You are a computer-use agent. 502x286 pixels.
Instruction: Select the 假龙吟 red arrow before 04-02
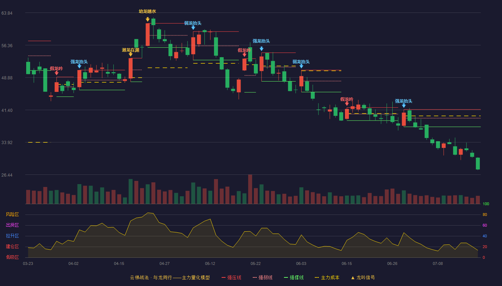click(x=57, y=73)
